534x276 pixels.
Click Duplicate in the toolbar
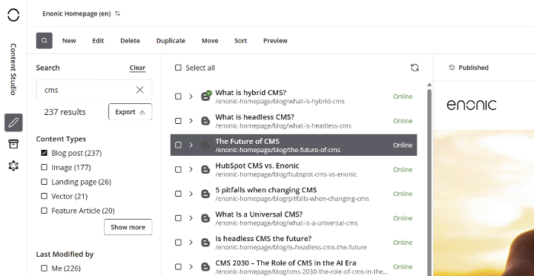(x=171, y=41)
